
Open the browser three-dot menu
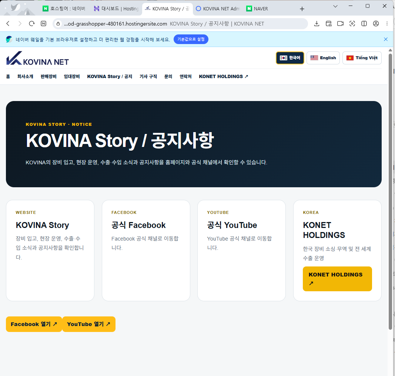click(x=387, y=24)
